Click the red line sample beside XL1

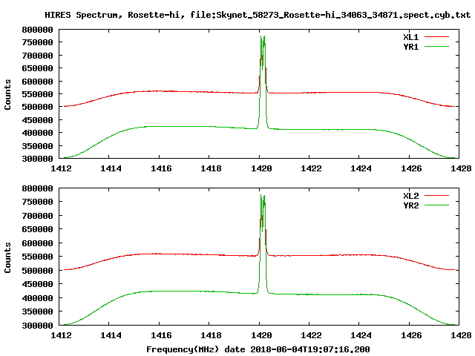tap(436, 37)
